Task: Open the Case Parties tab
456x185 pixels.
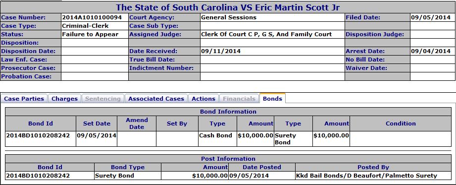Action: (x=24, y=99)
